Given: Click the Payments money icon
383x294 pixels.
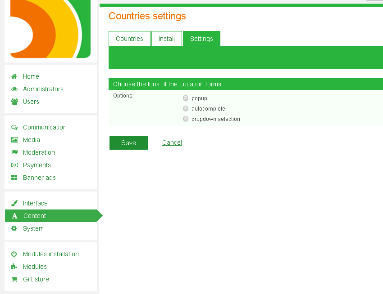Looking at the screenshot, I should (14, 165).
